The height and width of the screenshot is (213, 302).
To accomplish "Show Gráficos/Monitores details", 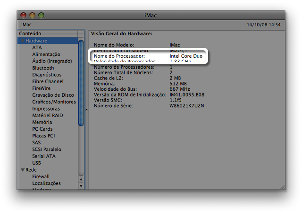I will coord(54,102).
